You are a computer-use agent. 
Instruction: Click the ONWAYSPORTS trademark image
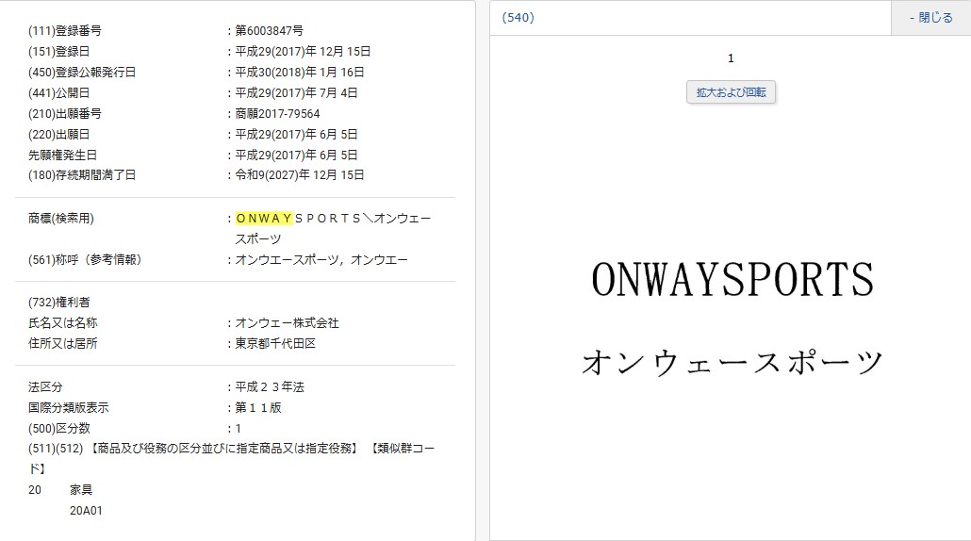tap(732, 280)
